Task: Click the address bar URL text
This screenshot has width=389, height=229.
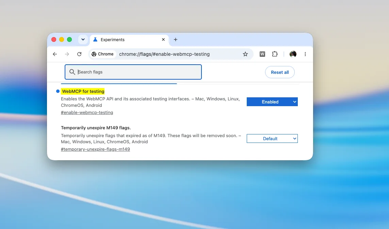Action: pyautogui.click(x=164, y=54)
